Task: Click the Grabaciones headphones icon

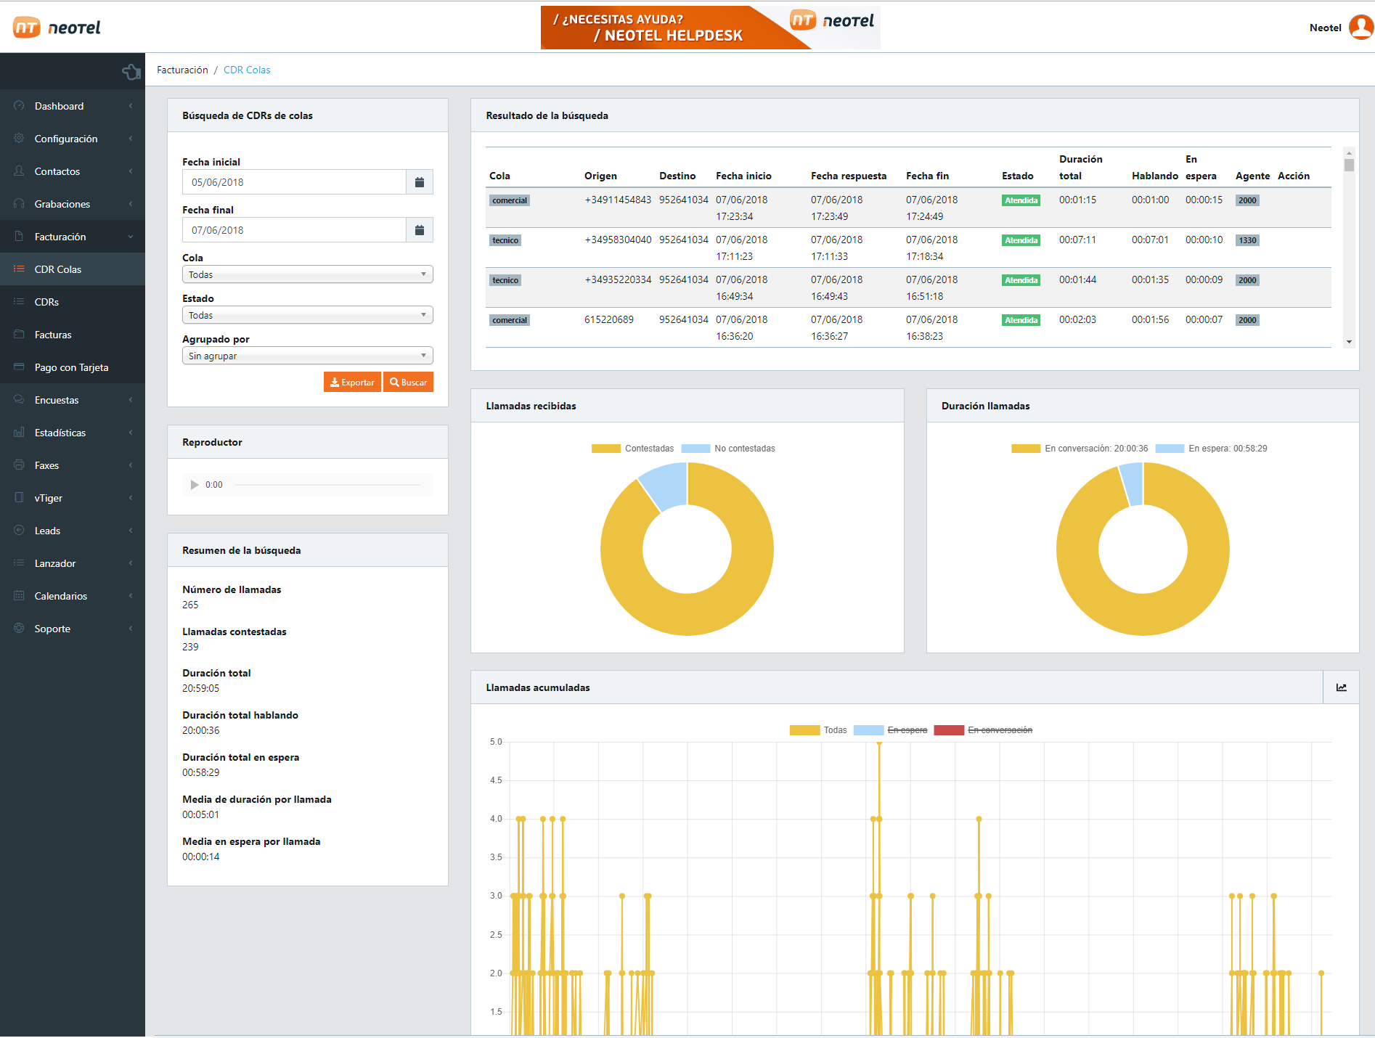Action: 19,204
